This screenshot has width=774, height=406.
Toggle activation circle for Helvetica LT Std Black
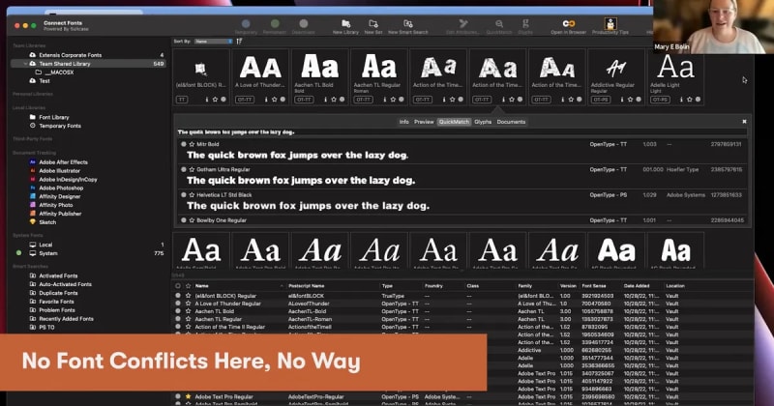184,195
